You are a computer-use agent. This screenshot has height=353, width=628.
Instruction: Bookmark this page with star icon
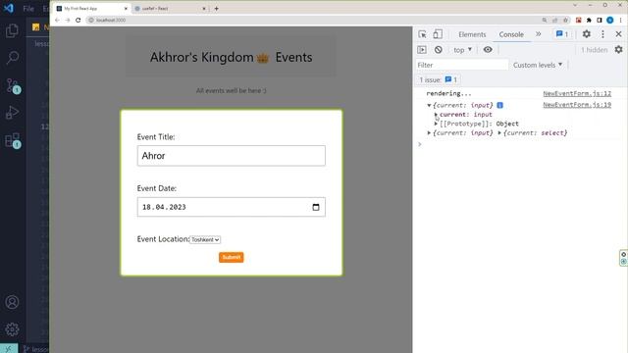click(565, 20)
